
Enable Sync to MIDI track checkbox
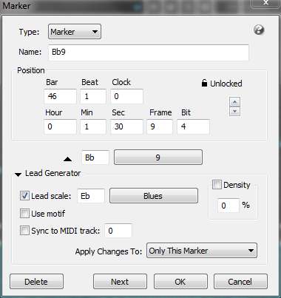[x=24, y=231]
